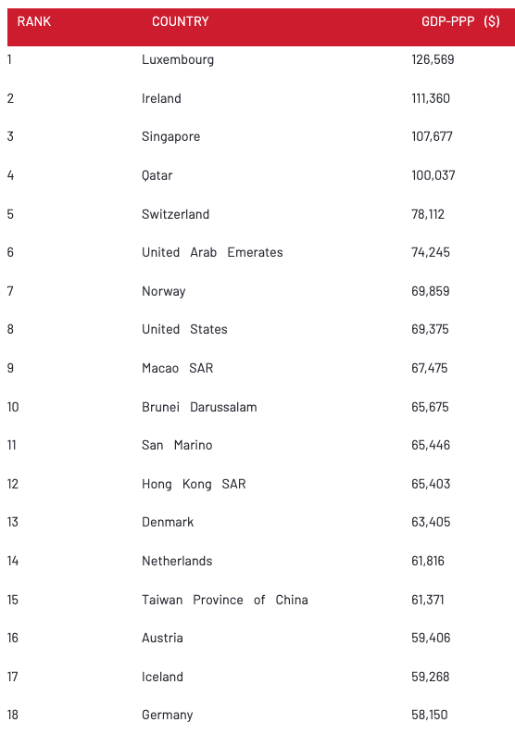Select the Norway country cell
Screen dimensions: 515x735
[x=164, y=292]
